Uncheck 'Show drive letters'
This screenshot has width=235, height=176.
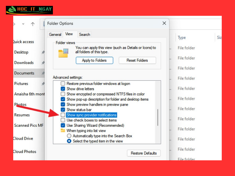click(x=63, y=89)
